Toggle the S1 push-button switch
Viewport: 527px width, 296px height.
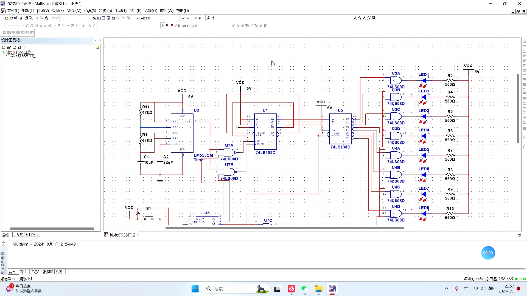point(149,217)
